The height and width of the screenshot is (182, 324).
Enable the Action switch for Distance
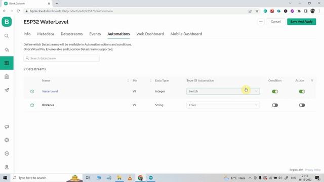(302, 105)
